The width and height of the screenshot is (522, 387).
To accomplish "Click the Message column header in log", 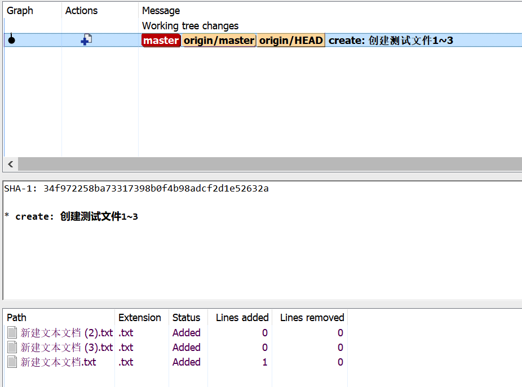I will pos(161,11).
